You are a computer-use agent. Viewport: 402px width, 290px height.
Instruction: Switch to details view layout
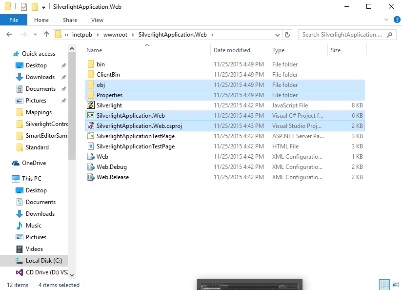click(x=384, y=285)
